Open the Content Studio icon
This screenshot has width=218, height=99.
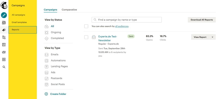[4, 52]
